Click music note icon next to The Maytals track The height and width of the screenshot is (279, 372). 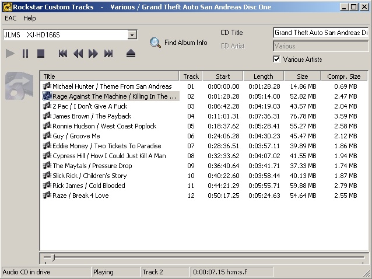point(47,166)
